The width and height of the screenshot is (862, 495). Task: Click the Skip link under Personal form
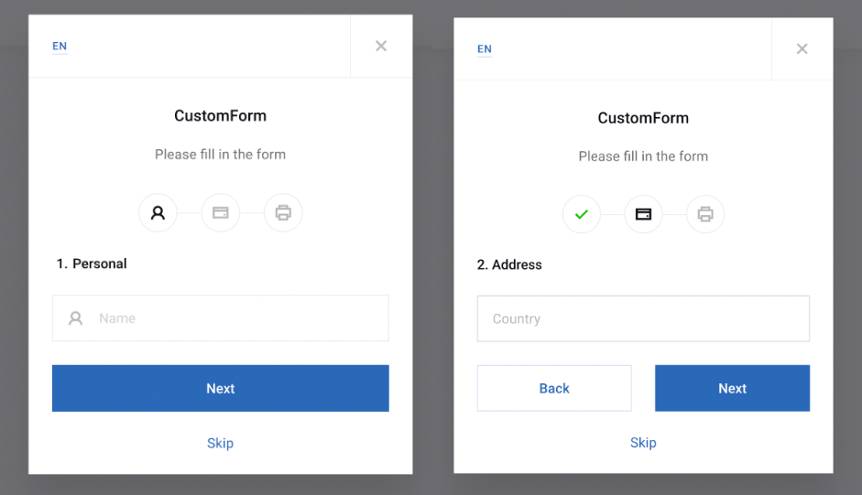[x=221, y=443]
